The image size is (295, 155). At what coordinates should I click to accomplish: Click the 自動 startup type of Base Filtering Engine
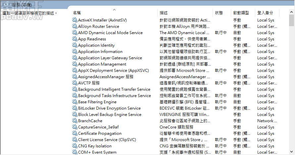pos(237,102)
